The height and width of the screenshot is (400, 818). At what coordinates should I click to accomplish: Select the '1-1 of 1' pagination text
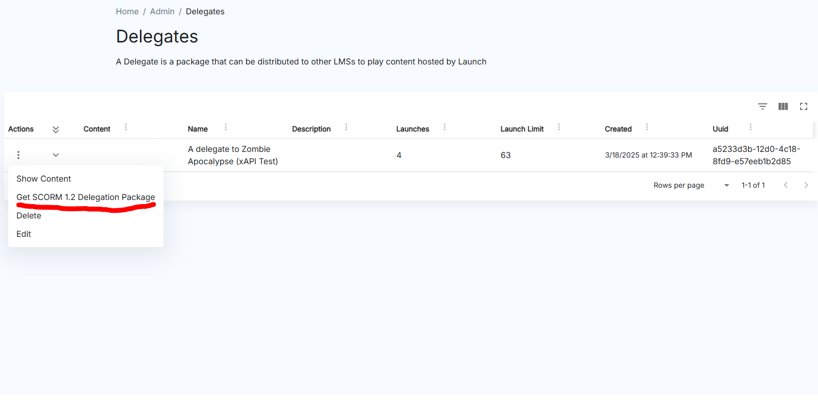753,185
